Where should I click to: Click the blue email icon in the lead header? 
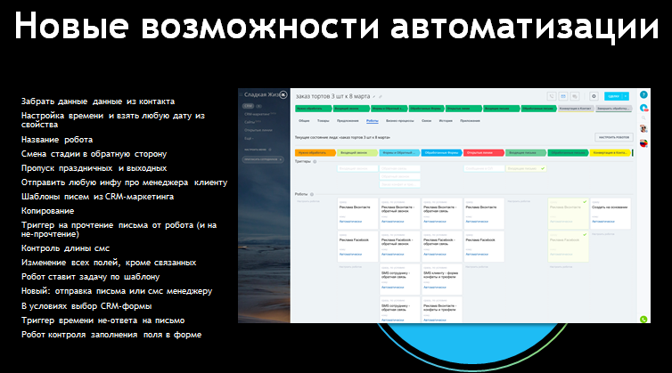[x=563, y=96]
